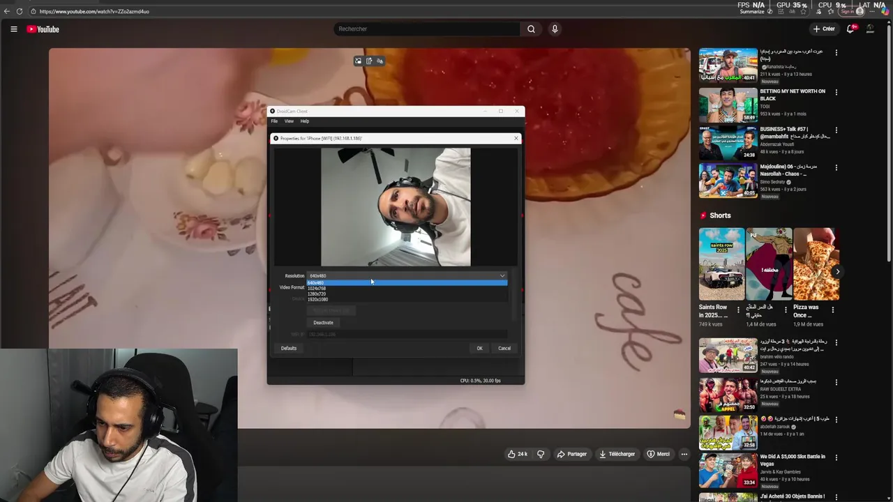Go to the YouTube home logo
The height and width of the screenshot is (502, 893).
[x=43, y=29]
